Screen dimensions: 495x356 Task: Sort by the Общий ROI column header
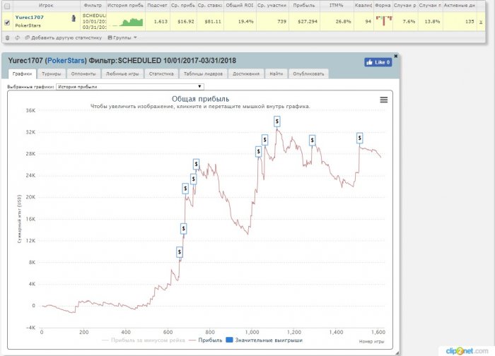pyautogui.click(x=240, y=6)
